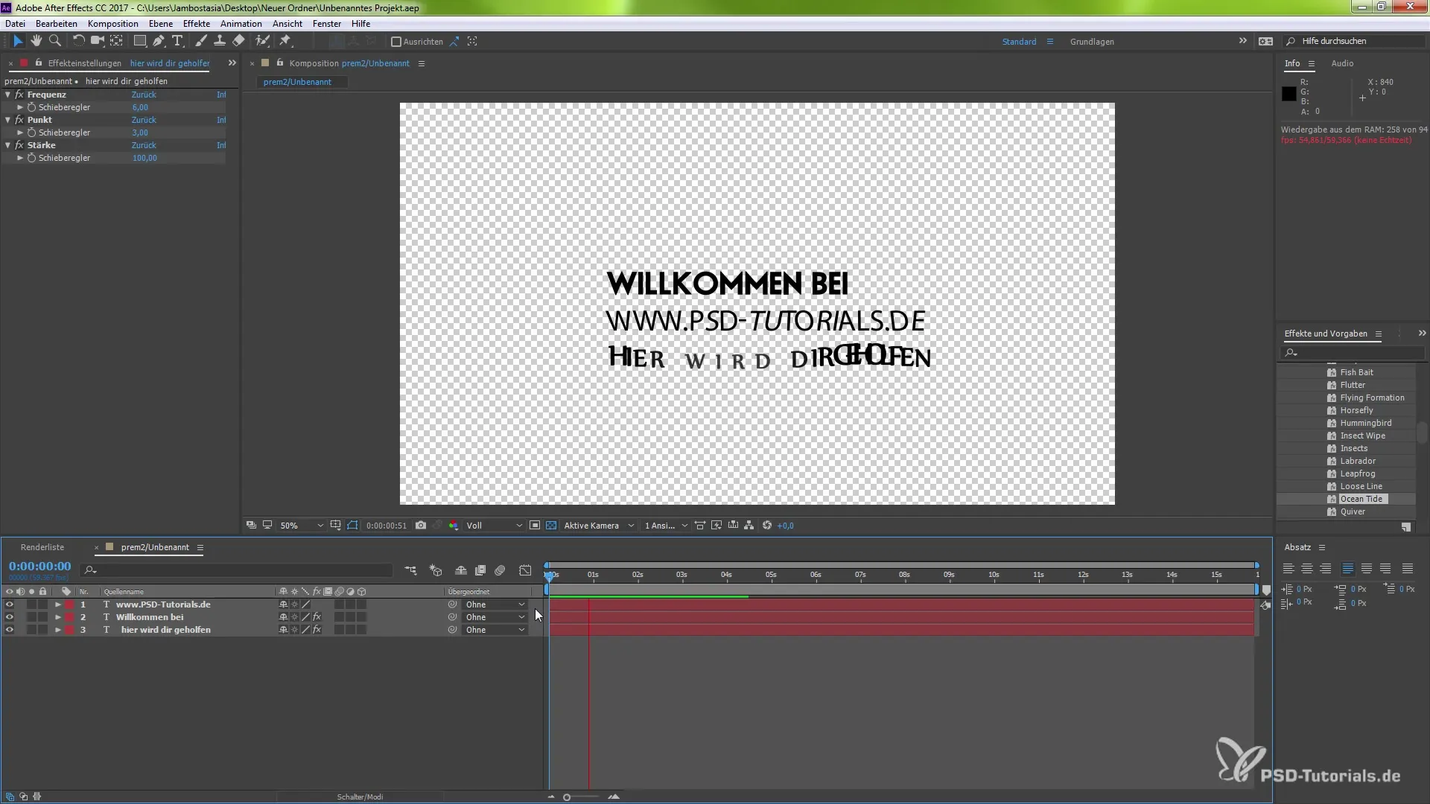
Task: Toggle the fx switch on Willkommen bei layer
Action: 317,617
